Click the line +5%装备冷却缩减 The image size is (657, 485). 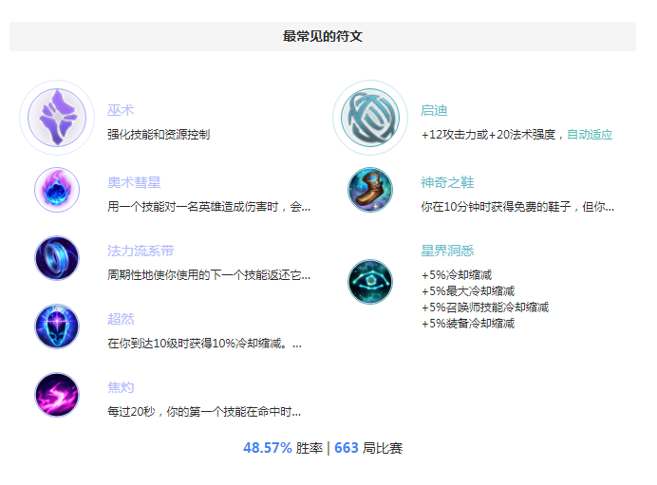tap(468, 324)
